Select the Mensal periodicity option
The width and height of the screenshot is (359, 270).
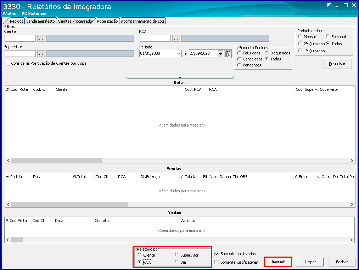click(x=300, y=36)
